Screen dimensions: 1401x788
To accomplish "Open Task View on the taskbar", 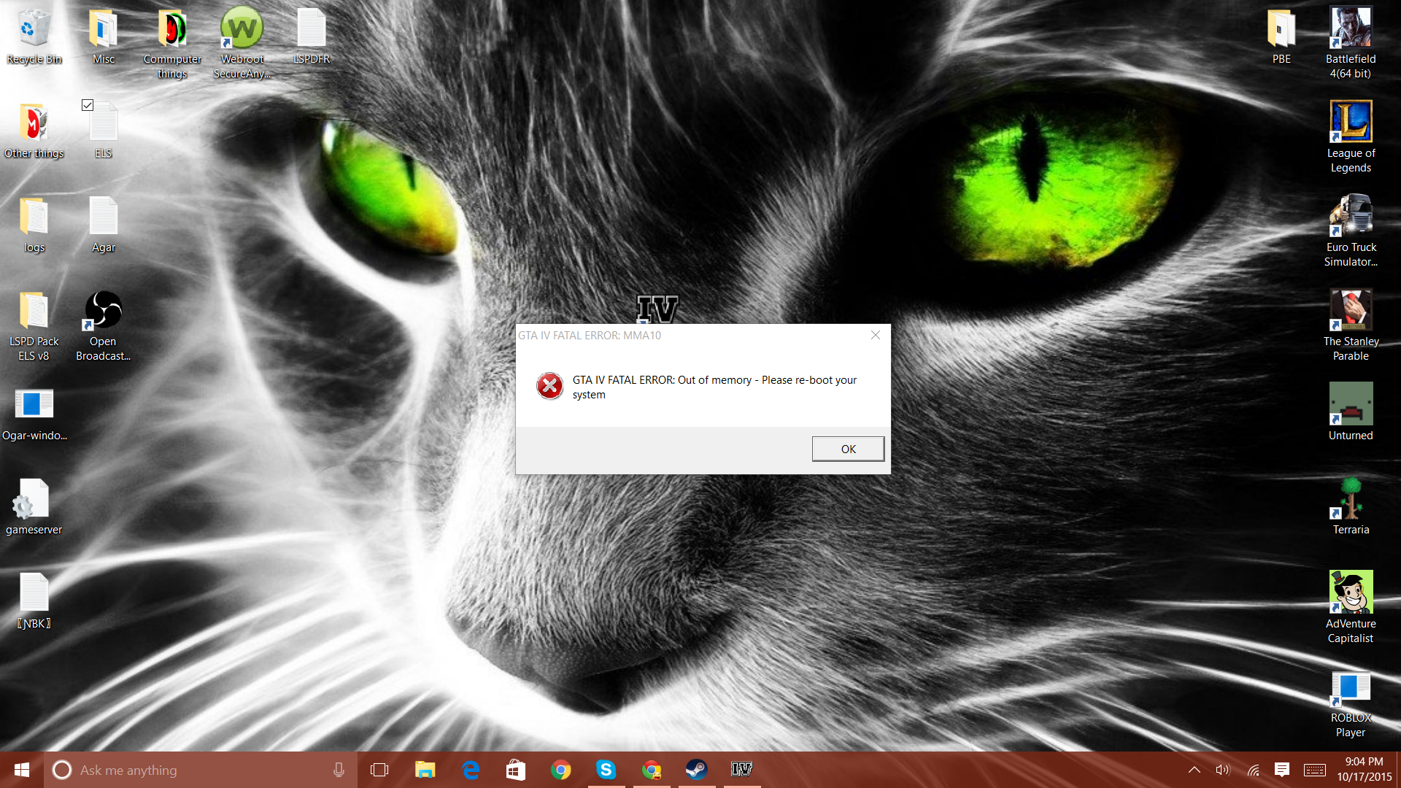I will pos(379,770).
